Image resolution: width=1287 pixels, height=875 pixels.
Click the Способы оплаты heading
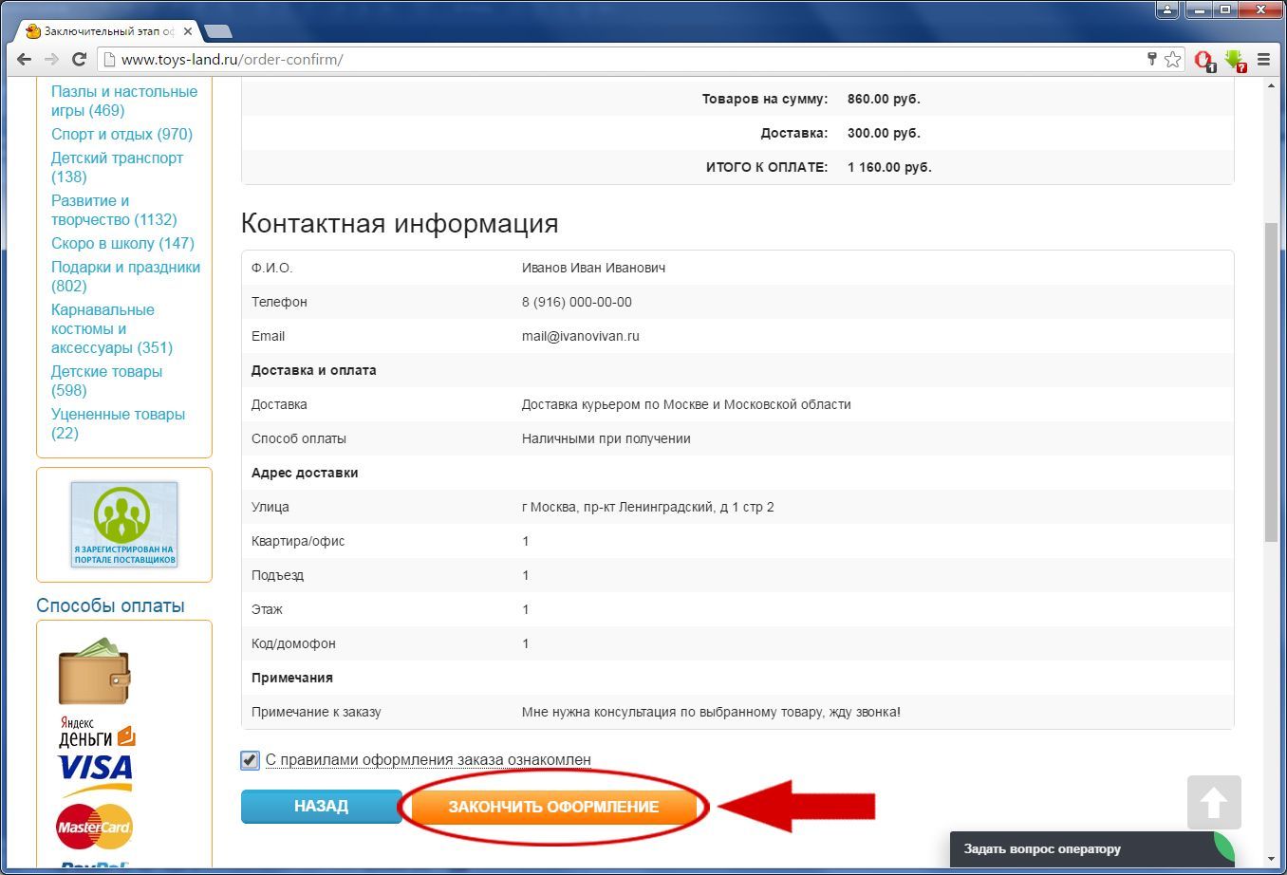tap(110, 605)
